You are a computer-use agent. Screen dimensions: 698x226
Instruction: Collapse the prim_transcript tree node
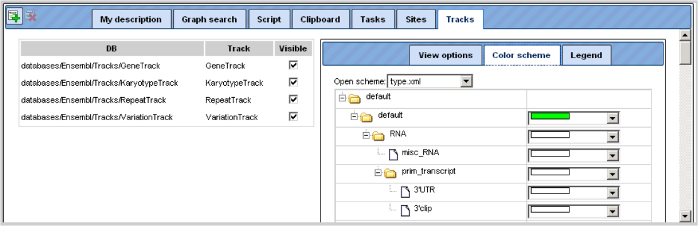(x=378, y=173)
